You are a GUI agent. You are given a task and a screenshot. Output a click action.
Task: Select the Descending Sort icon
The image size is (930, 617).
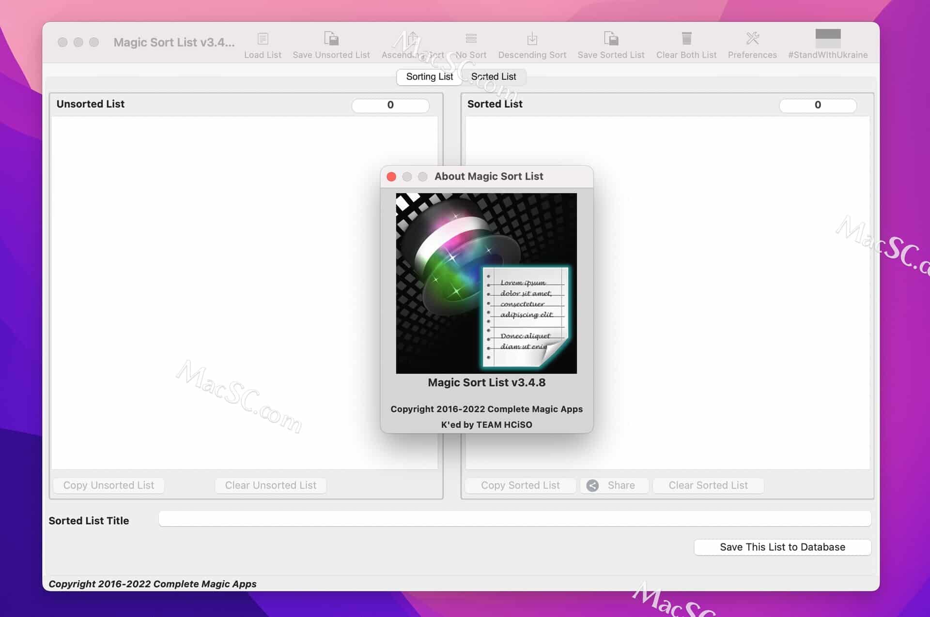[532, 39]
